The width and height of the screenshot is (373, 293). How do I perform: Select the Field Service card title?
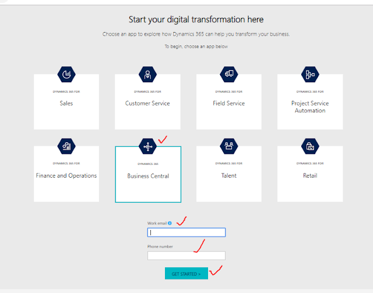(x=229, y=103)
